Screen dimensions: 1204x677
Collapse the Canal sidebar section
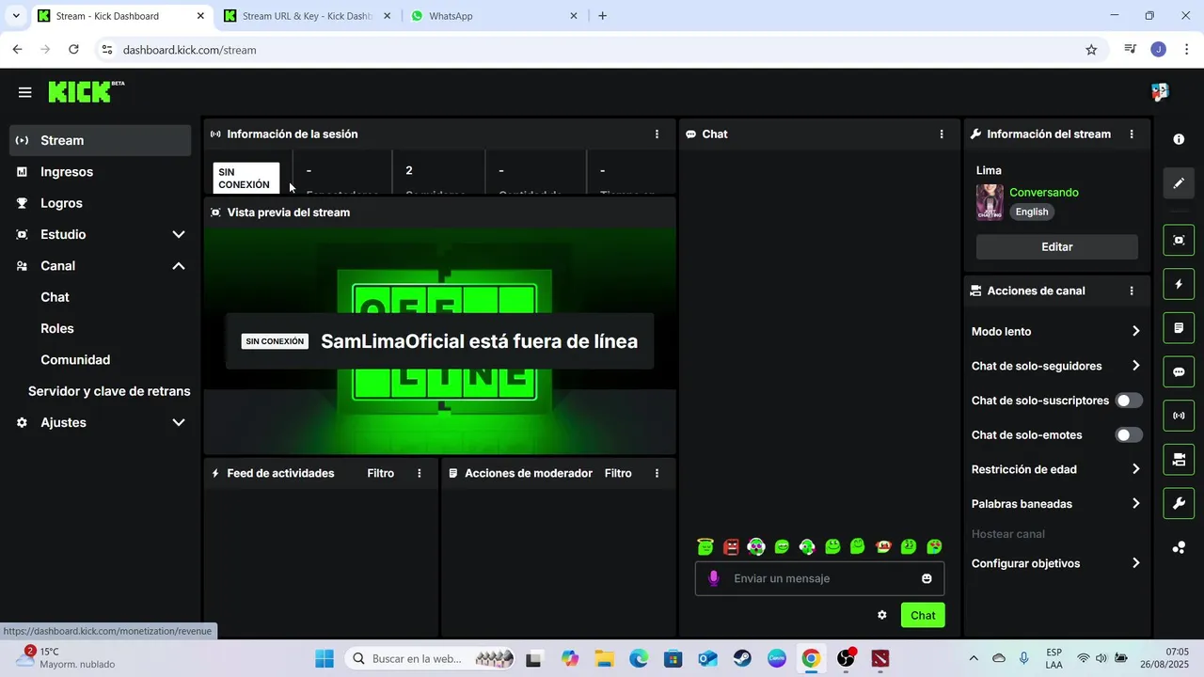coord(178,266)
